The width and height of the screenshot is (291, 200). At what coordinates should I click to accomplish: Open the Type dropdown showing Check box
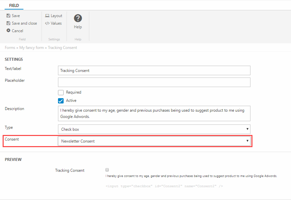(154, 129)
